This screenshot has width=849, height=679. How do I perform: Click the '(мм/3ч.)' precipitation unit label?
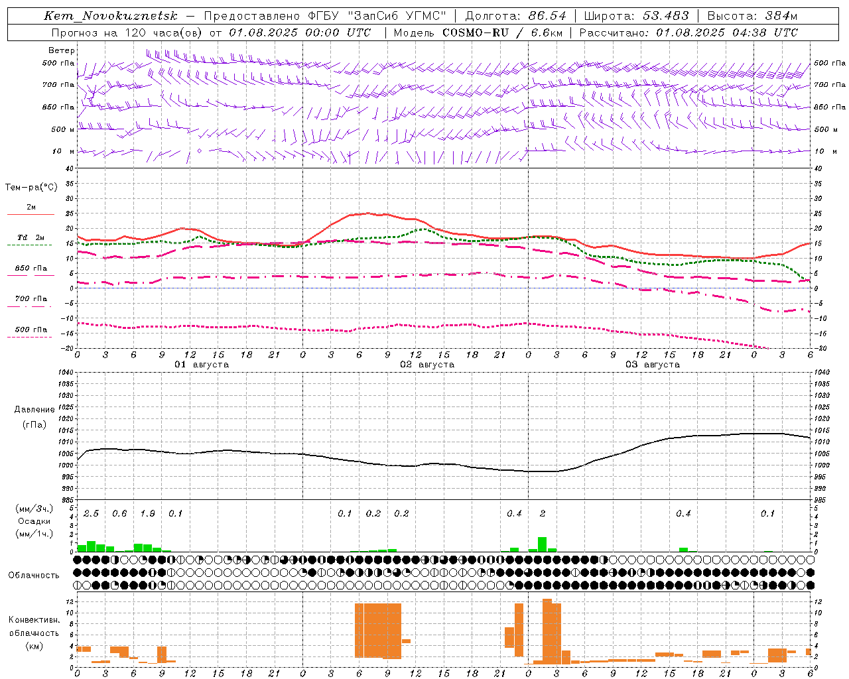tap(34, 509)
